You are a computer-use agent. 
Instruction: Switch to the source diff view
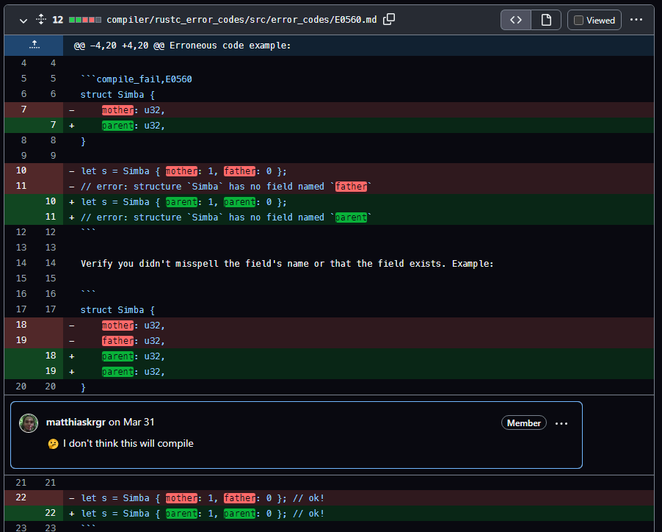pyautogui.click(x=516, y=20)
